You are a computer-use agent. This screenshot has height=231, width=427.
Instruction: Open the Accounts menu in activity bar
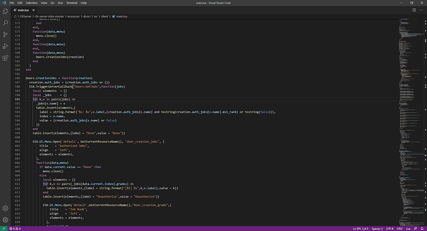pyautogui.click(x=5, y=208)
